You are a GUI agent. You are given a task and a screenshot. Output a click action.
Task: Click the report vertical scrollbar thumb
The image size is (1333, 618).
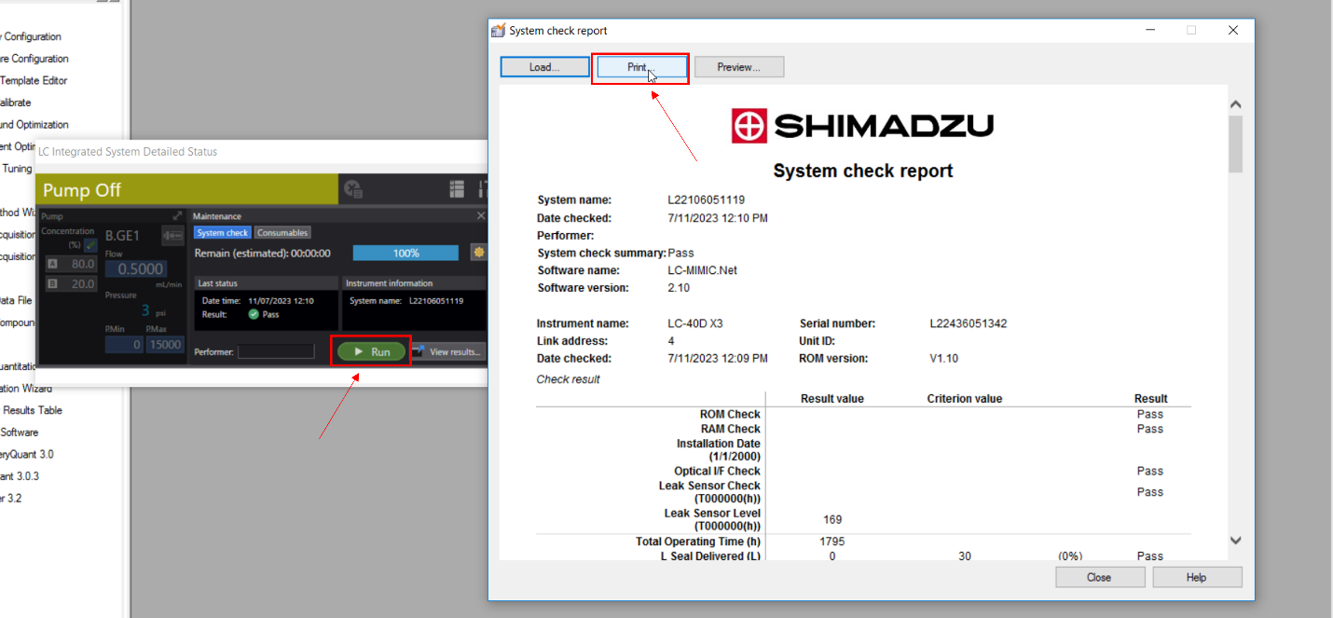(x=1235, y=144)
